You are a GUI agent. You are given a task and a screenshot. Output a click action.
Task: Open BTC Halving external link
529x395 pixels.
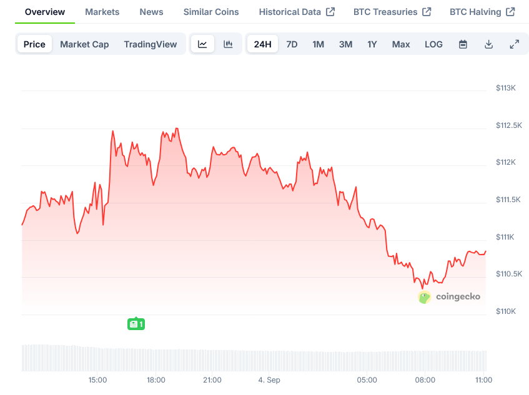(482, 12)
